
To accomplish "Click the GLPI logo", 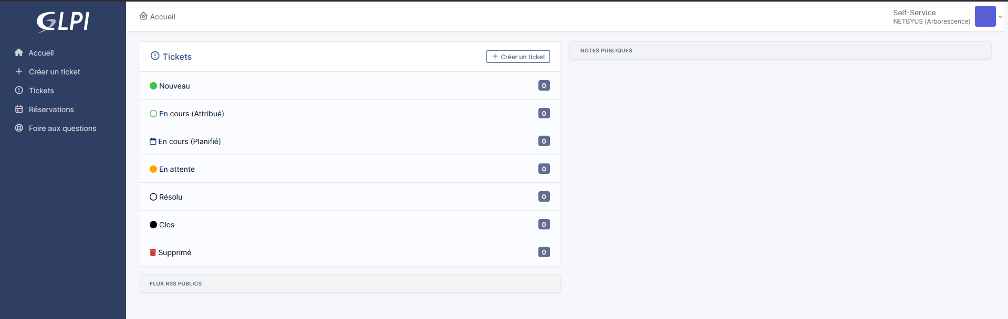I will tap(63, 21).
